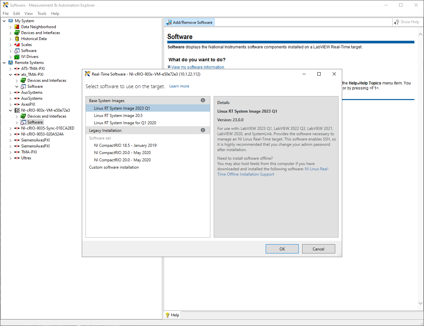Click scroll up arrow in main window
Viewport: 424px width, 326px height.
(420, 34)
